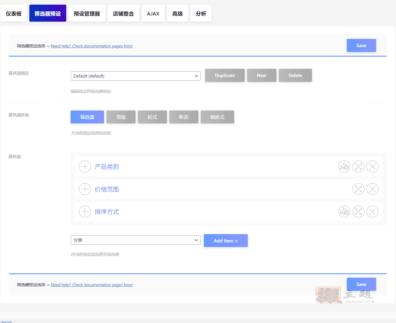This screenshot has width=396, height=323.
Task: Delete the selected filter preset
Action: (x=295, y=75)
